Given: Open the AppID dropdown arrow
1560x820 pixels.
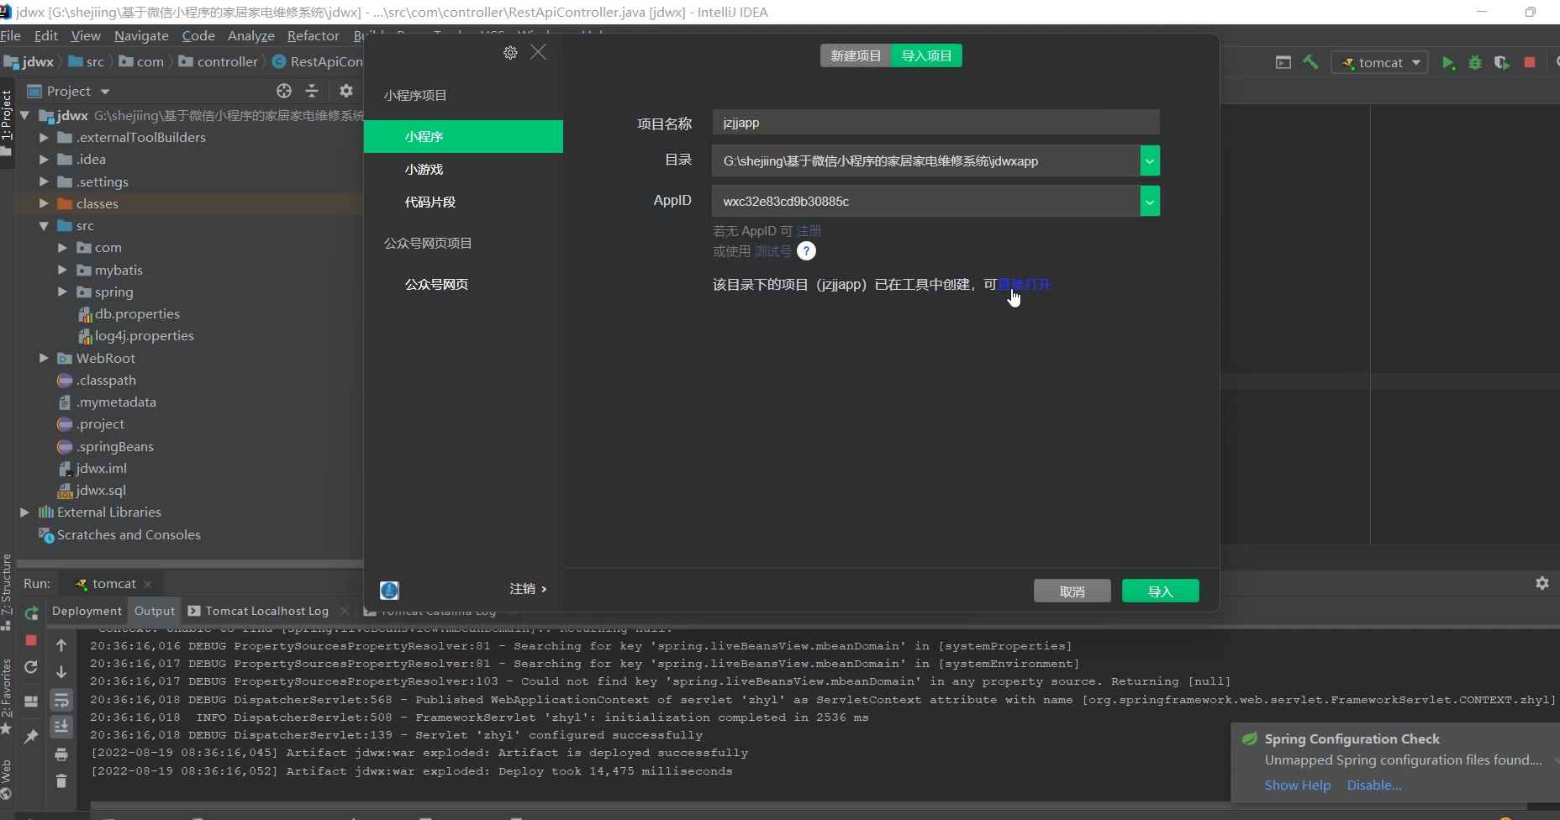Looking at the screenshot, I should pyautogui.click(x=1149, y=202).
